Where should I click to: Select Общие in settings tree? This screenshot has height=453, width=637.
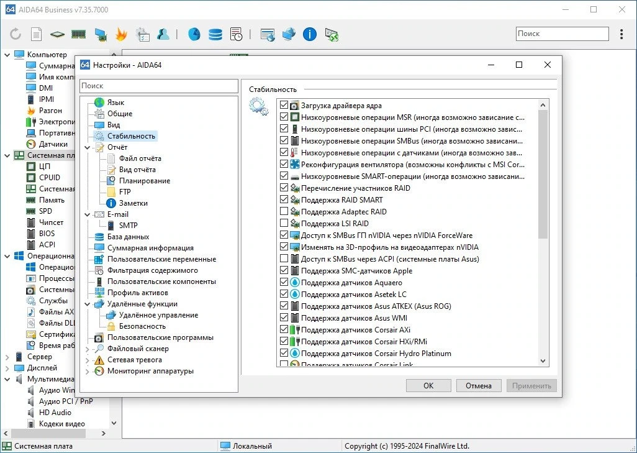(119, 114)
